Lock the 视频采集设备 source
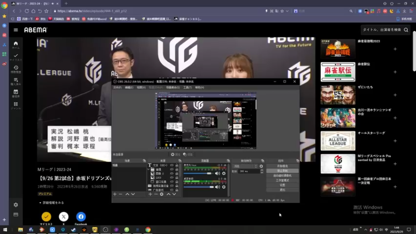Screen dimensions: 416x234 177,186
